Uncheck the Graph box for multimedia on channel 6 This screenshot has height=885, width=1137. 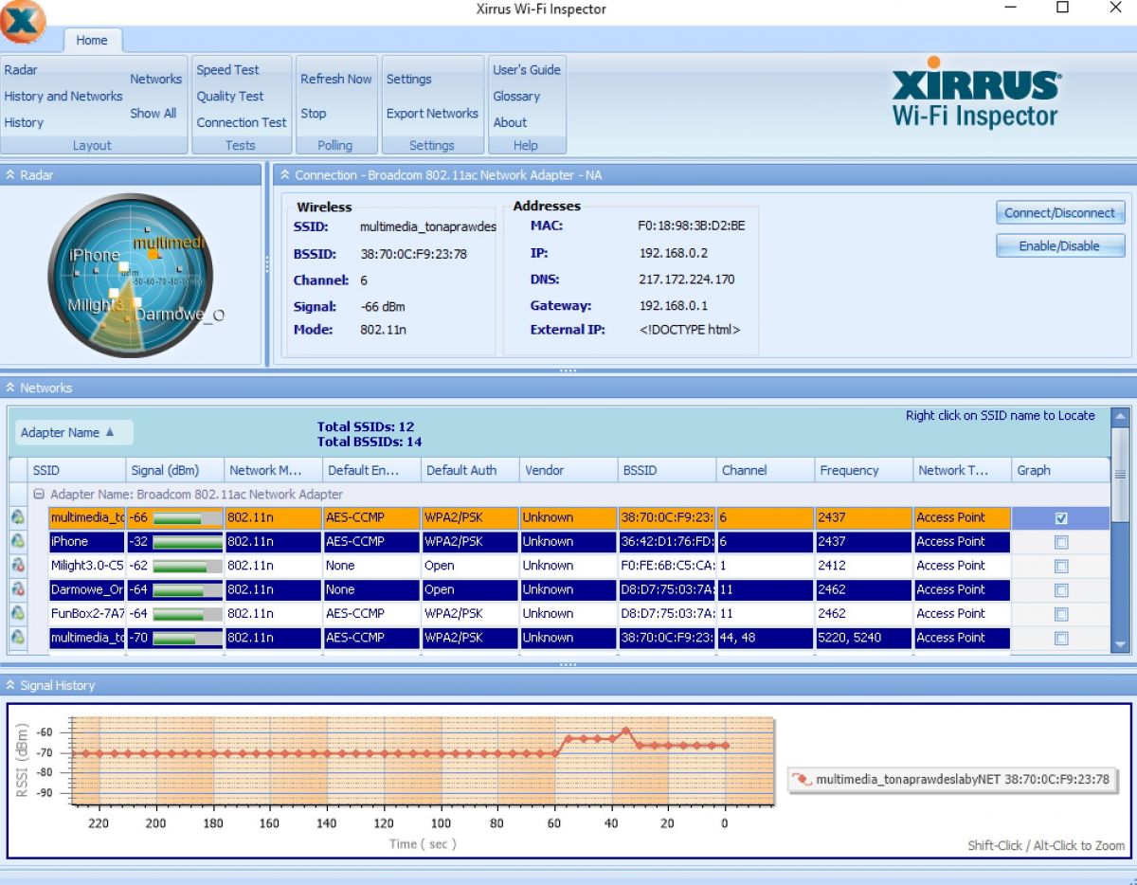coord(1061,518)
